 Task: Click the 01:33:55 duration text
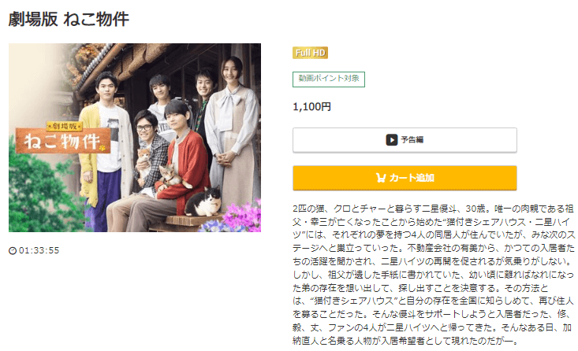click(x=39, y=250)
